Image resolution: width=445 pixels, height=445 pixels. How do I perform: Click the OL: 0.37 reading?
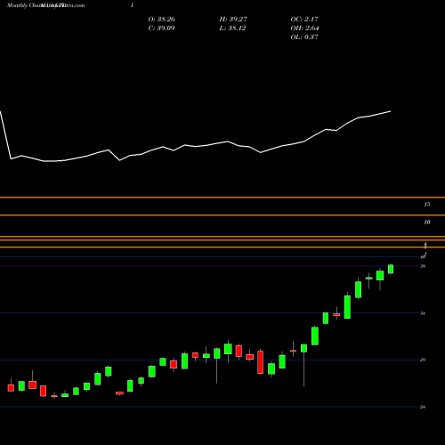click(x=304, y=37)
